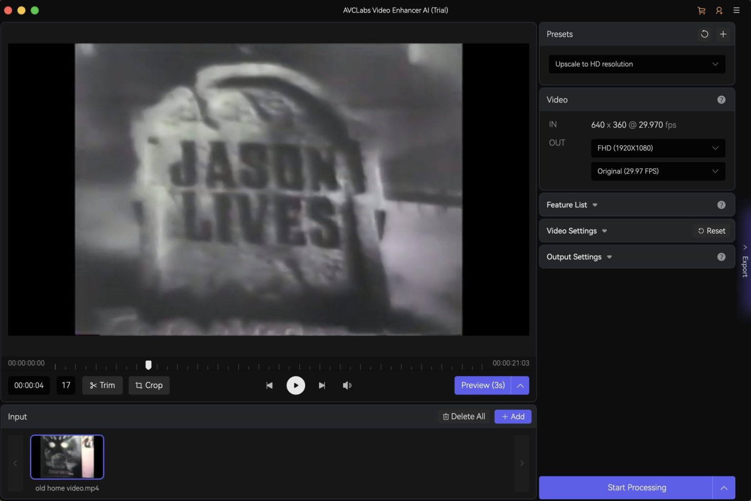Viewport: 751px width, 501px height.
Task: Click the Trim button
Action: pos(102,385)
